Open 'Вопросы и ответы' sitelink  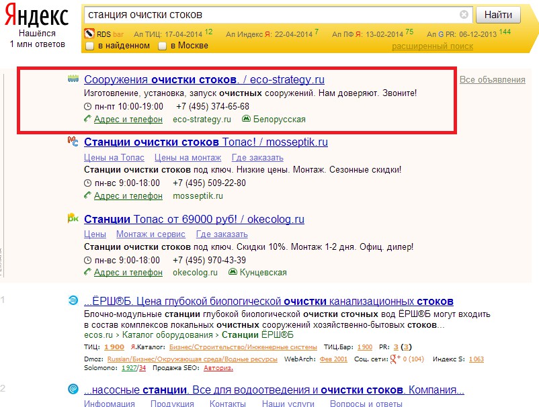(366, 403)
